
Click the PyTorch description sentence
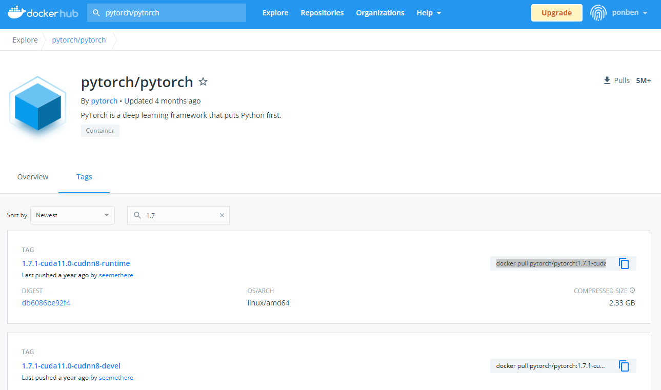[x=181, y=115]
